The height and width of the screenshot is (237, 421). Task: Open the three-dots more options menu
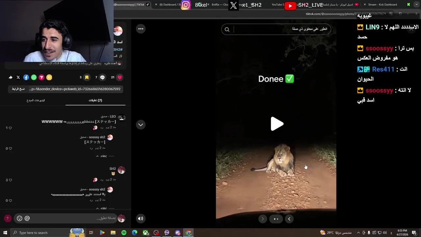pos(141,29)
